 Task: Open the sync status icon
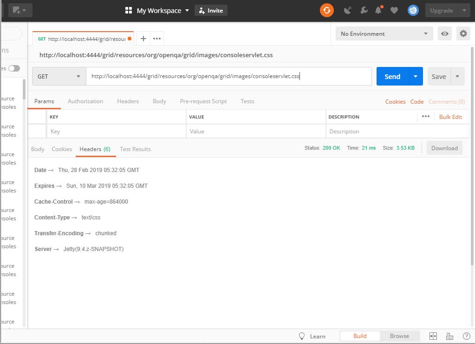[x=326, y=10]
